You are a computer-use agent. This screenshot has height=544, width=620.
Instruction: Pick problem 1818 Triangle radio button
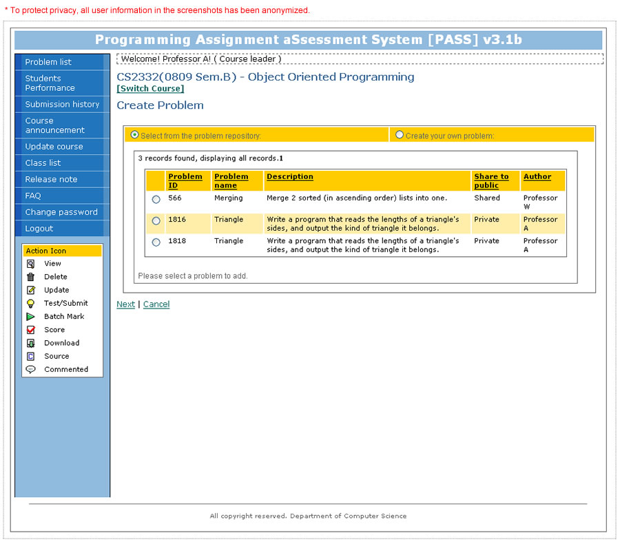tap(156, 242)
